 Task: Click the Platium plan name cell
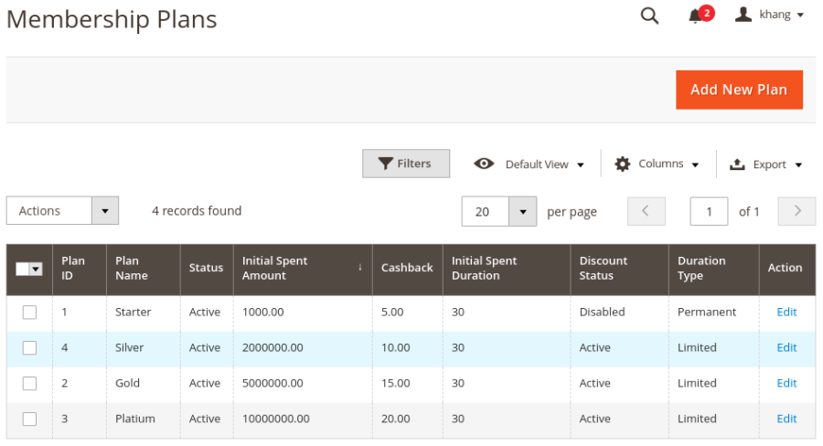click(144, 419)
